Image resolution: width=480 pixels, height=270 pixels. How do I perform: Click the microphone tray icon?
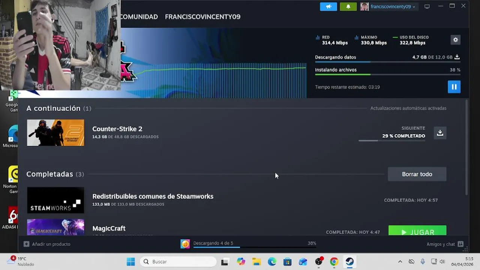point(423,262)
